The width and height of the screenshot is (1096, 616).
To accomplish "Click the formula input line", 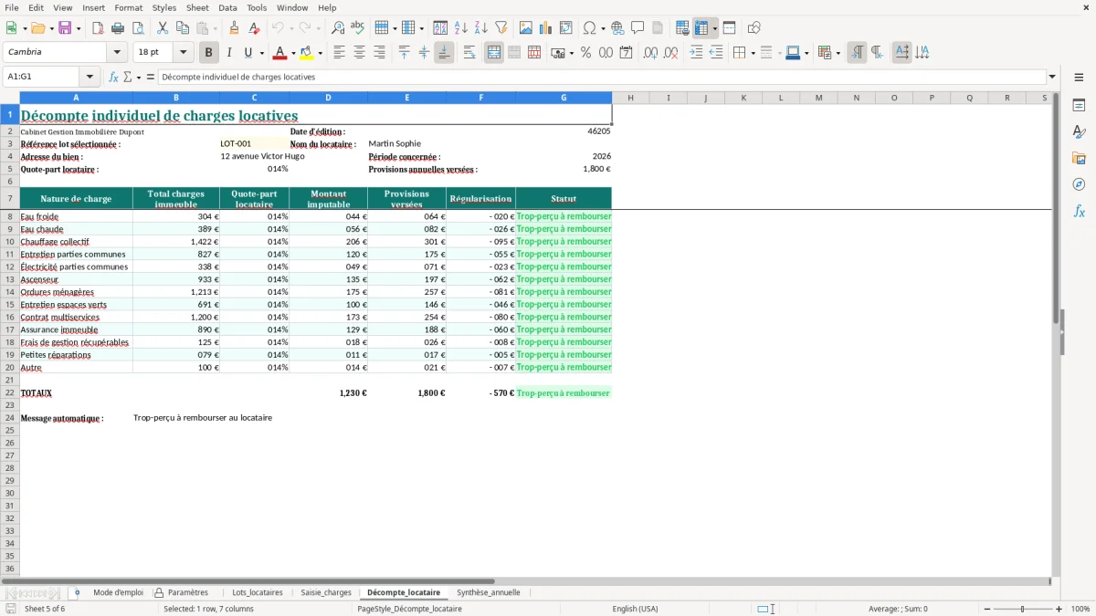I will [602, 77].
